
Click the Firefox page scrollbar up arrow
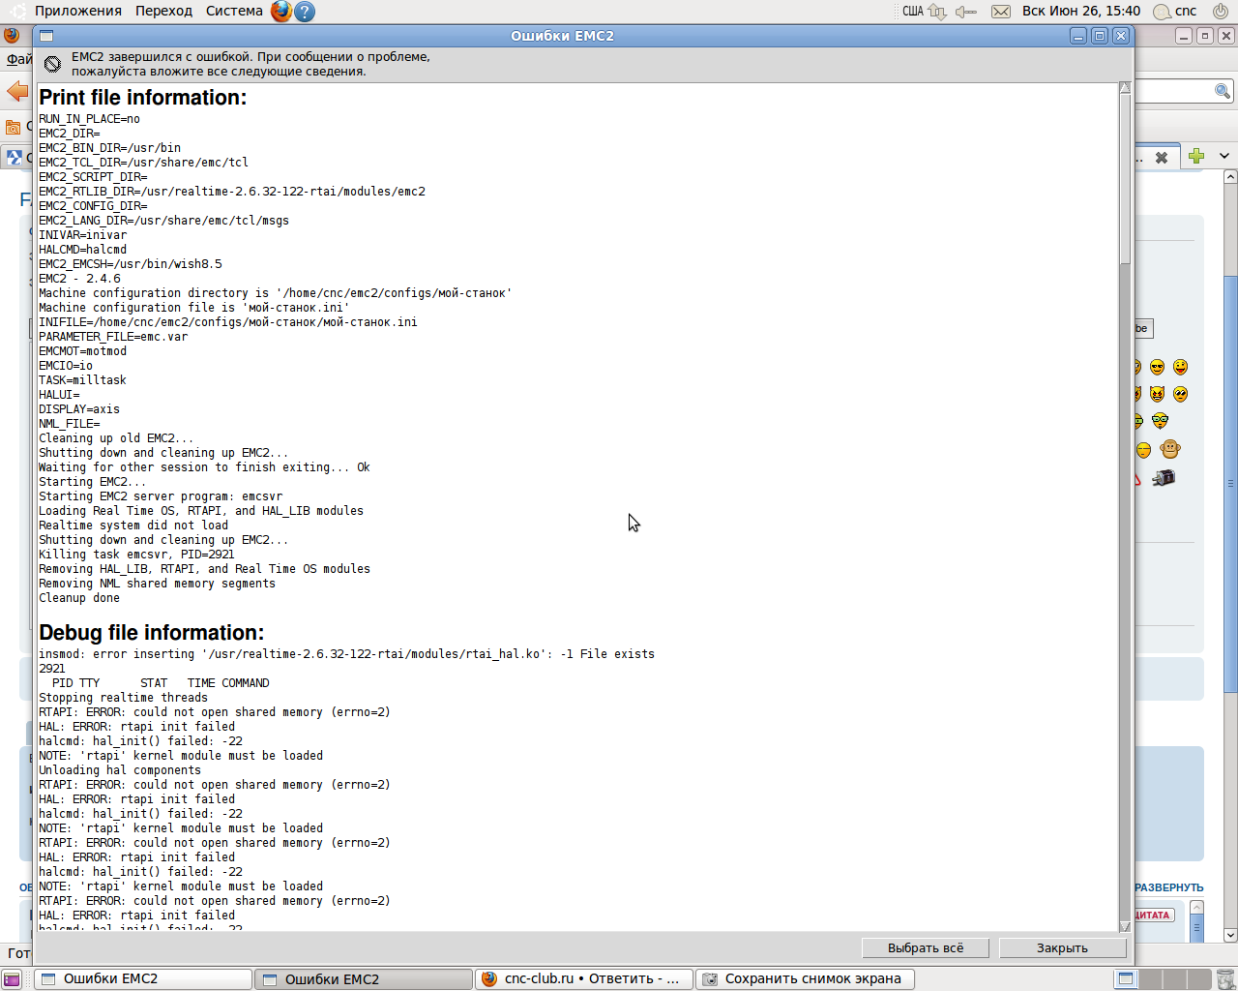pyautogui.click(x=1230, y=177)
